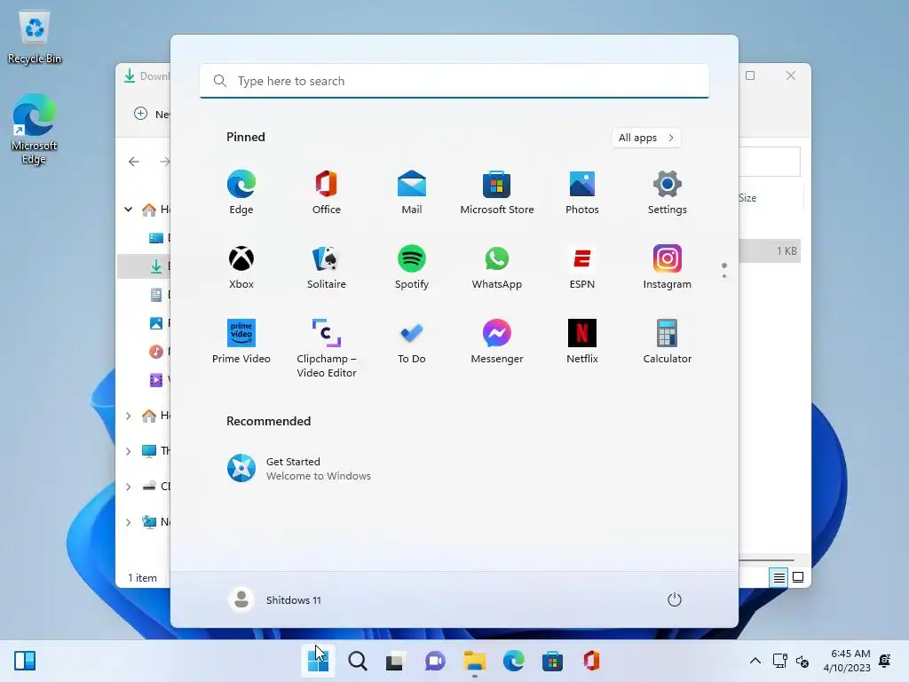Open network status in system tray
This screenshot has width=909, height=682.
pos(779,661)
